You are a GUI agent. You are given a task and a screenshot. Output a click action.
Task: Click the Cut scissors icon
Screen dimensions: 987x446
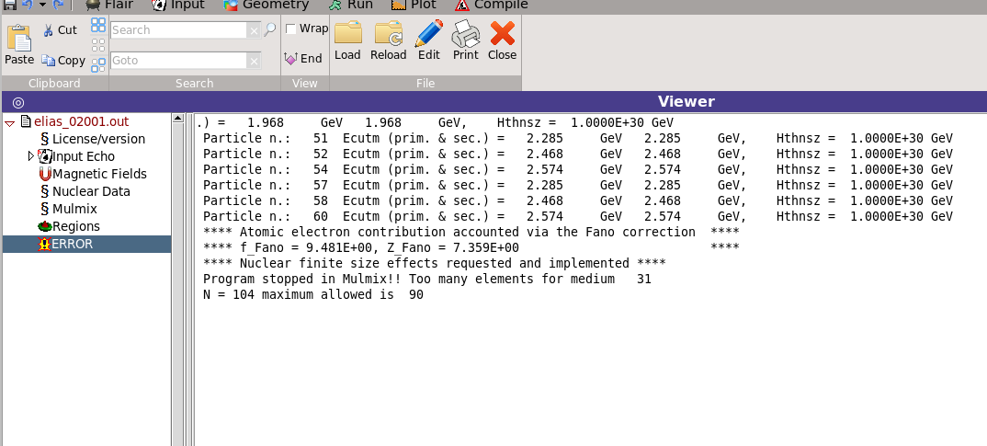click(49, 30)
